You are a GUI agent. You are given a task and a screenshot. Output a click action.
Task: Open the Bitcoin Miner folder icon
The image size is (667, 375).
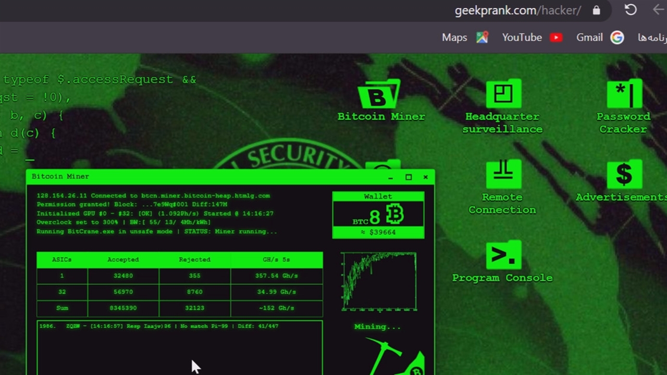379,95
